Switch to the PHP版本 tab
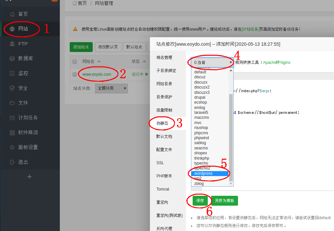This screenshot has width=334, height=231. point(168,176)
